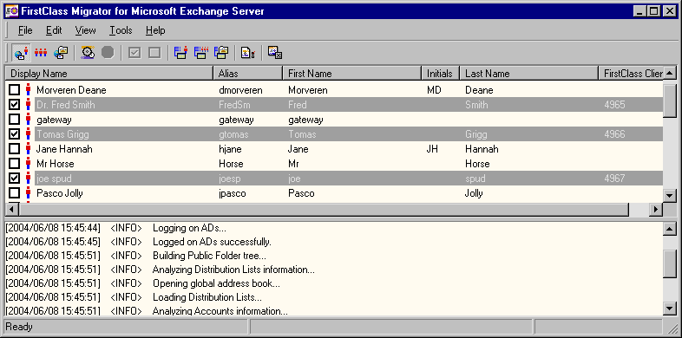Click the last toolbar icon with the X box
This screenshot has height=338, width=682.
[275, 53]
